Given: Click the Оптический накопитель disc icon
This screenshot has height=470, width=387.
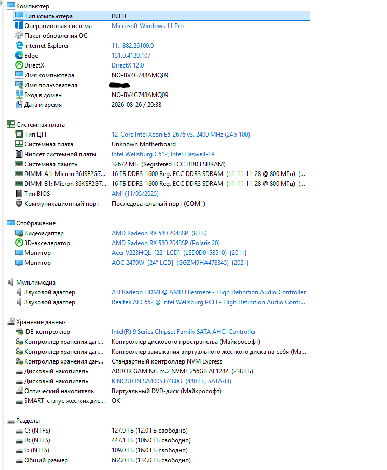Looking at the screenshot, I should click(x=19, y=391).
